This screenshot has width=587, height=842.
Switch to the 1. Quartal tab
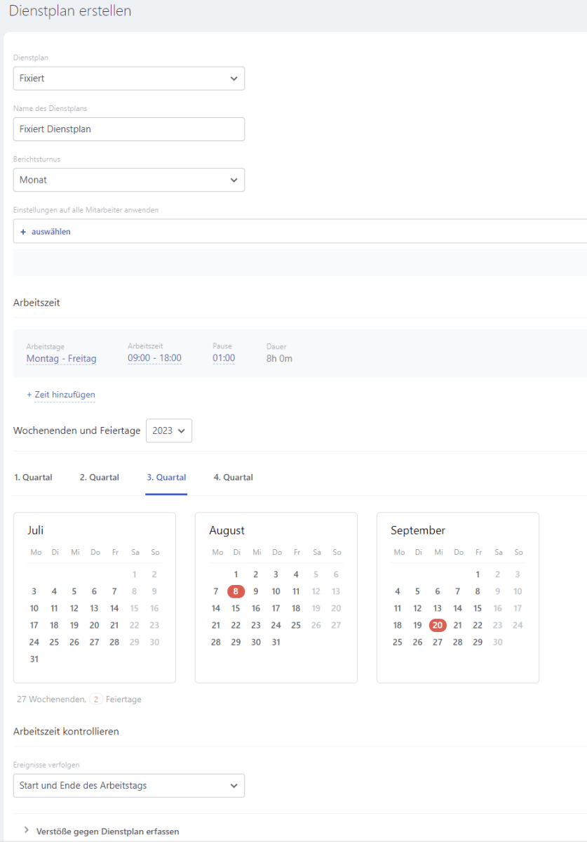(33, 478)
